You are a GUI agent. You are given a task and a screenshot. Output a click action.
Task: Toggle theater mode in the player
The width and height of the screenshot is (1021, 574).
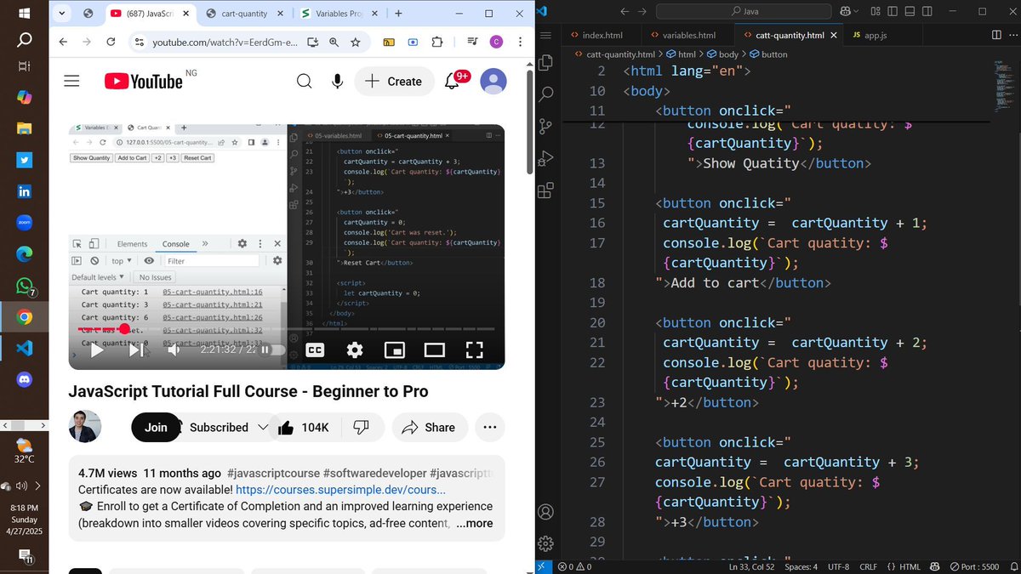tap(434, 350)
